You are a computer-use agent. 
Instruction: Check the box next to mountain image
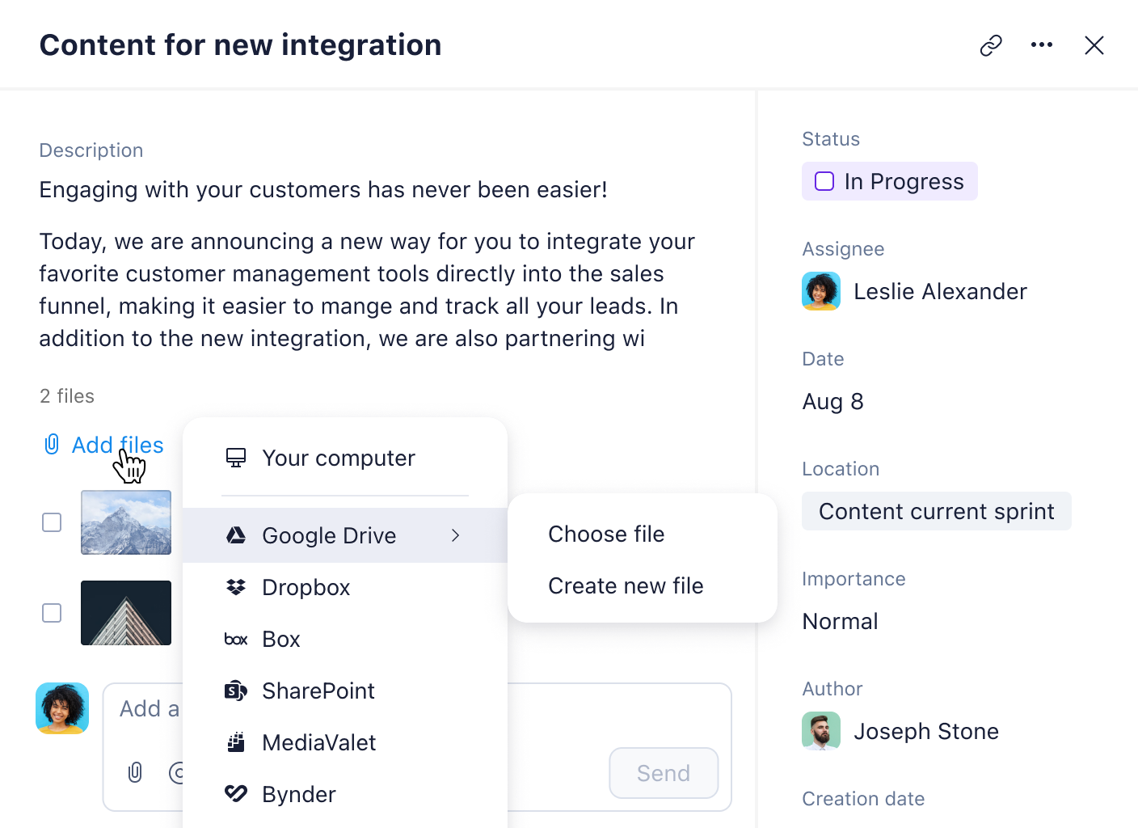(52, 522)
